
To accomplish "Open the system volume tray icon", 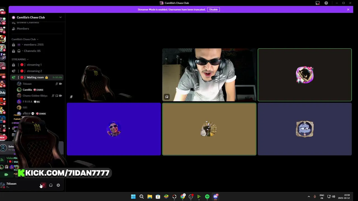I will click(333, 197).
